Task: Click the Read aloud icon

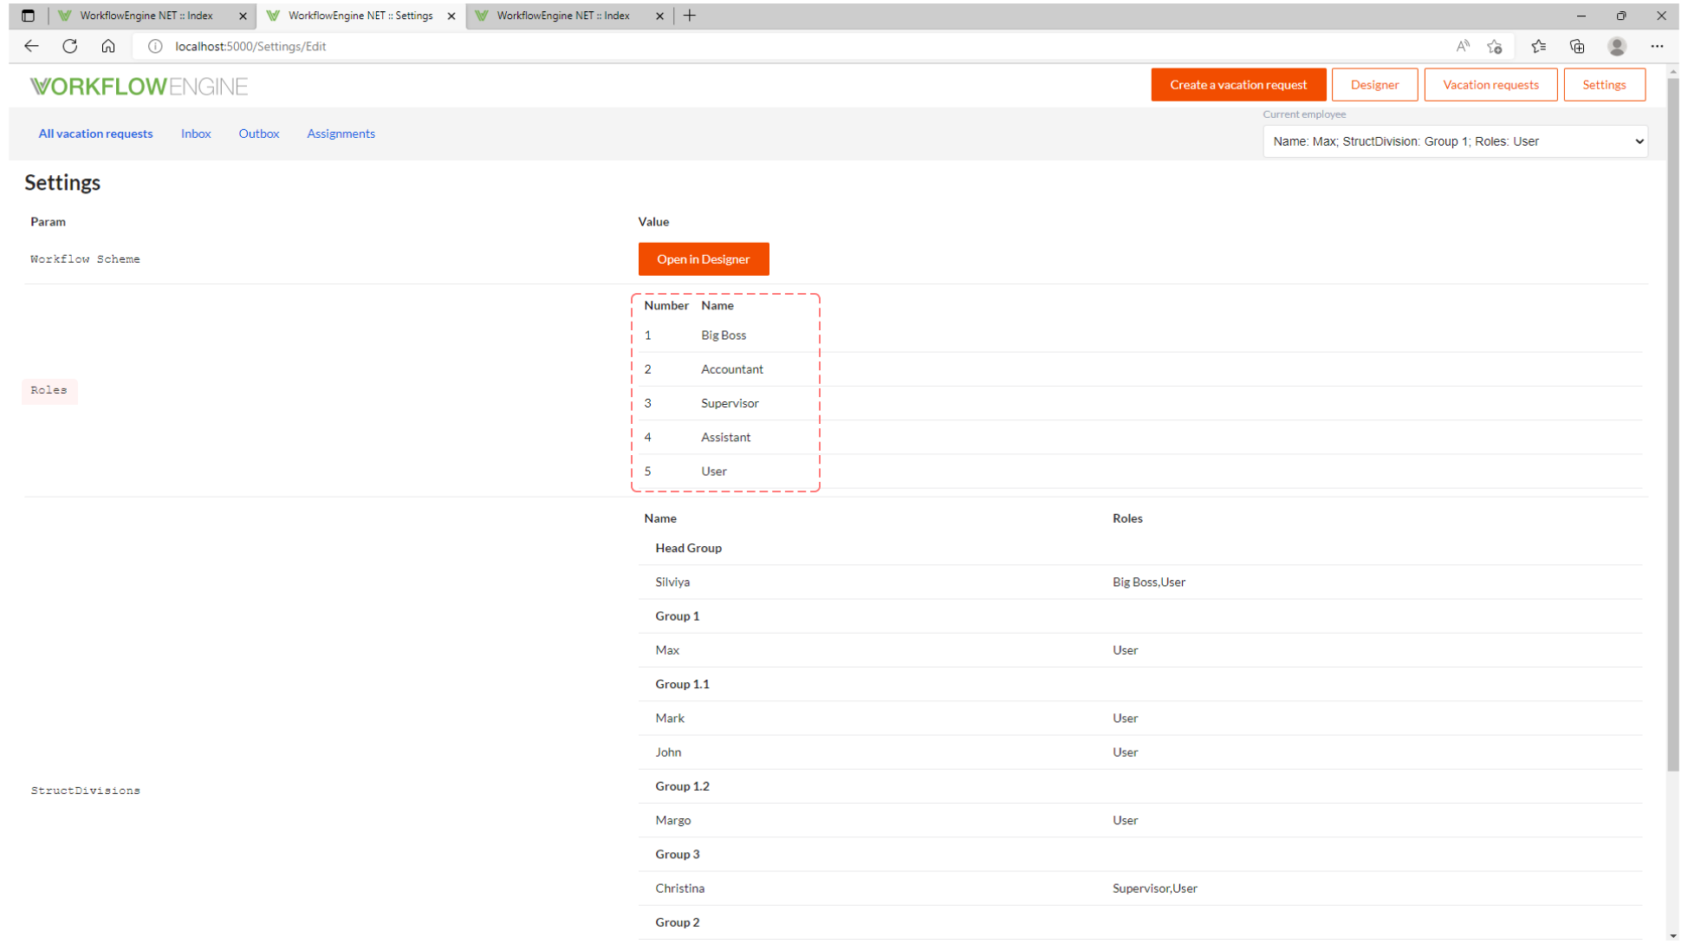Action: (1463, 46)
